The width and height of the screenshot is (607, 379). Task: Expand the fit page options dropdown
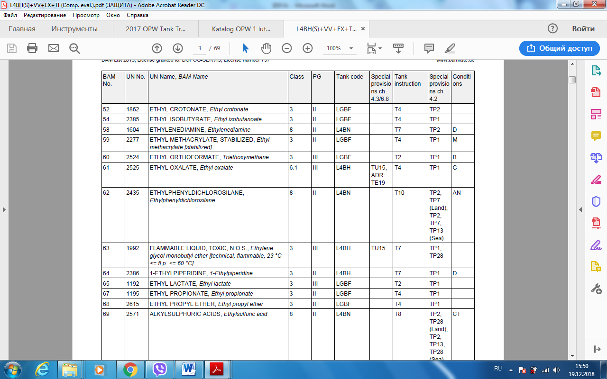pos(380,48)
